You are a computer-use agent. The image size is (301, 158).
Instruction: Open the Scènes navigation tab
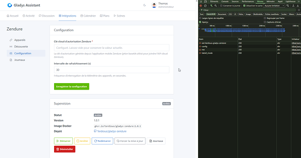pyautogui.click(x=119, y=16)
